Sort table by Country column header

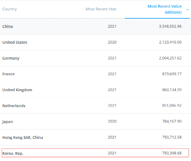coord(10,9)
